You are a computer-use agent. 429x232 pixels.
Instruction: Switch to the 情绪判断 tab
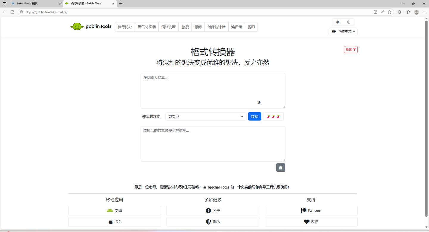click(169, 27)
